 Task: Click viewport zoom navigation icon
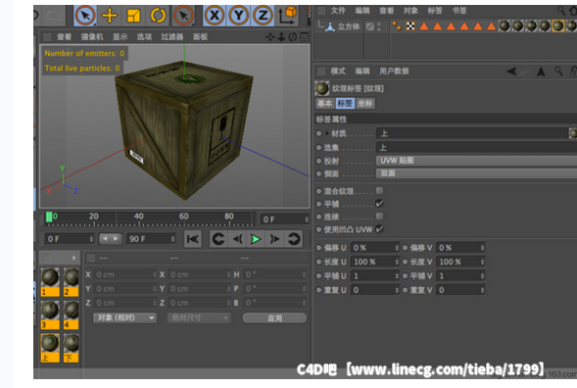[281, 37]
